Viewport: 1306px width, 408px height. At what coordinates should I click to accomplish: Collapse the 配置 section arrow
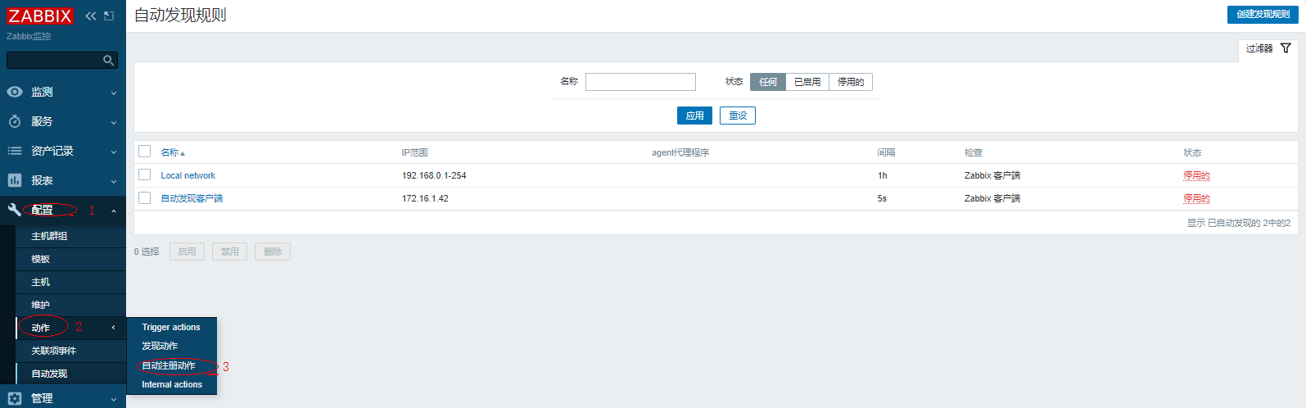point(114,211)
